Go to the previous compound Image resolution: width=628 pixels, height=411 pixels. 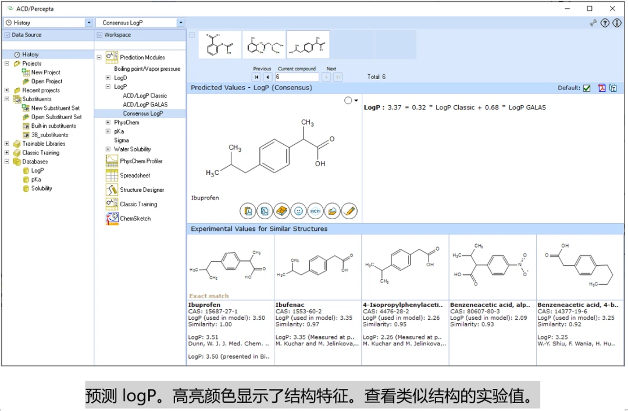pyautogui.click(x=268, y=77)
